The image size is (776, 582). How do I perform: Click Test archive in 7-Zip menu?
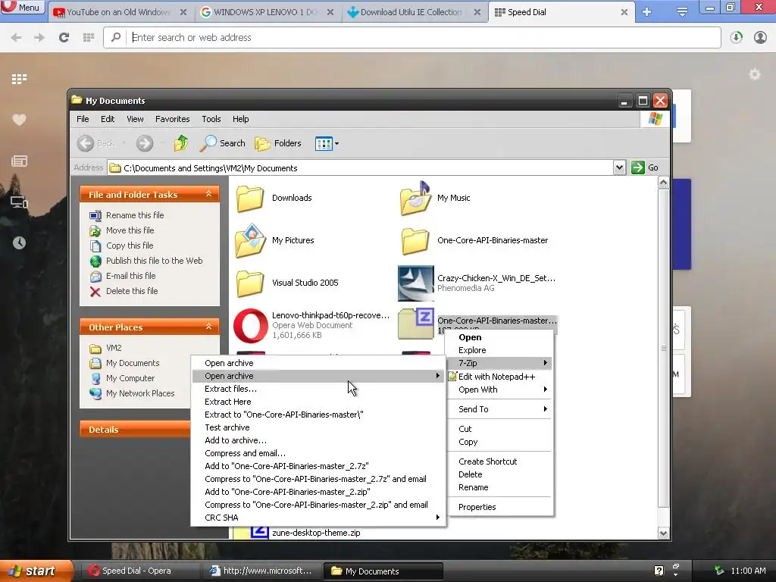[x=318, y=427]
